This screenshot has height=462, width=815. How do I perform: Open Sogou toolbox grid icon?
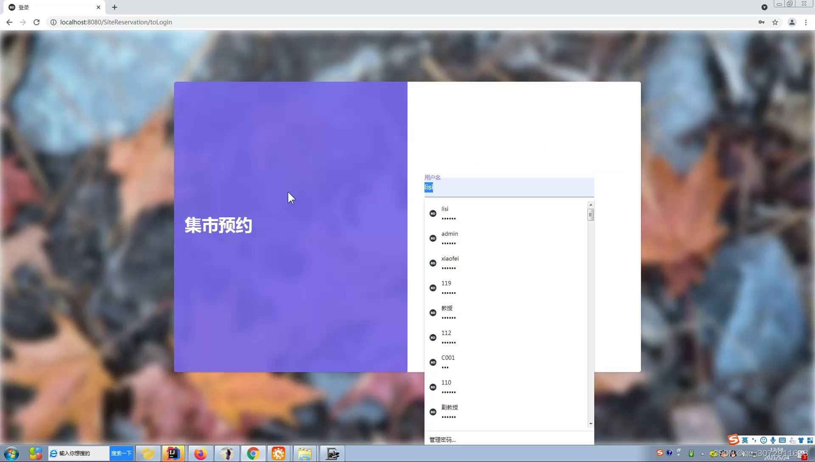pos(810,440)
